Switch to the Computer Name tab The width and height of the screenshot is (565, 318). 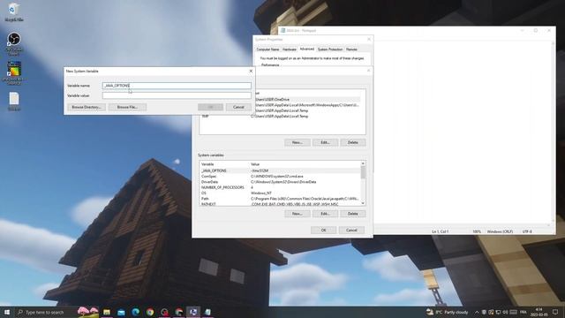click(x=267, y=49)
